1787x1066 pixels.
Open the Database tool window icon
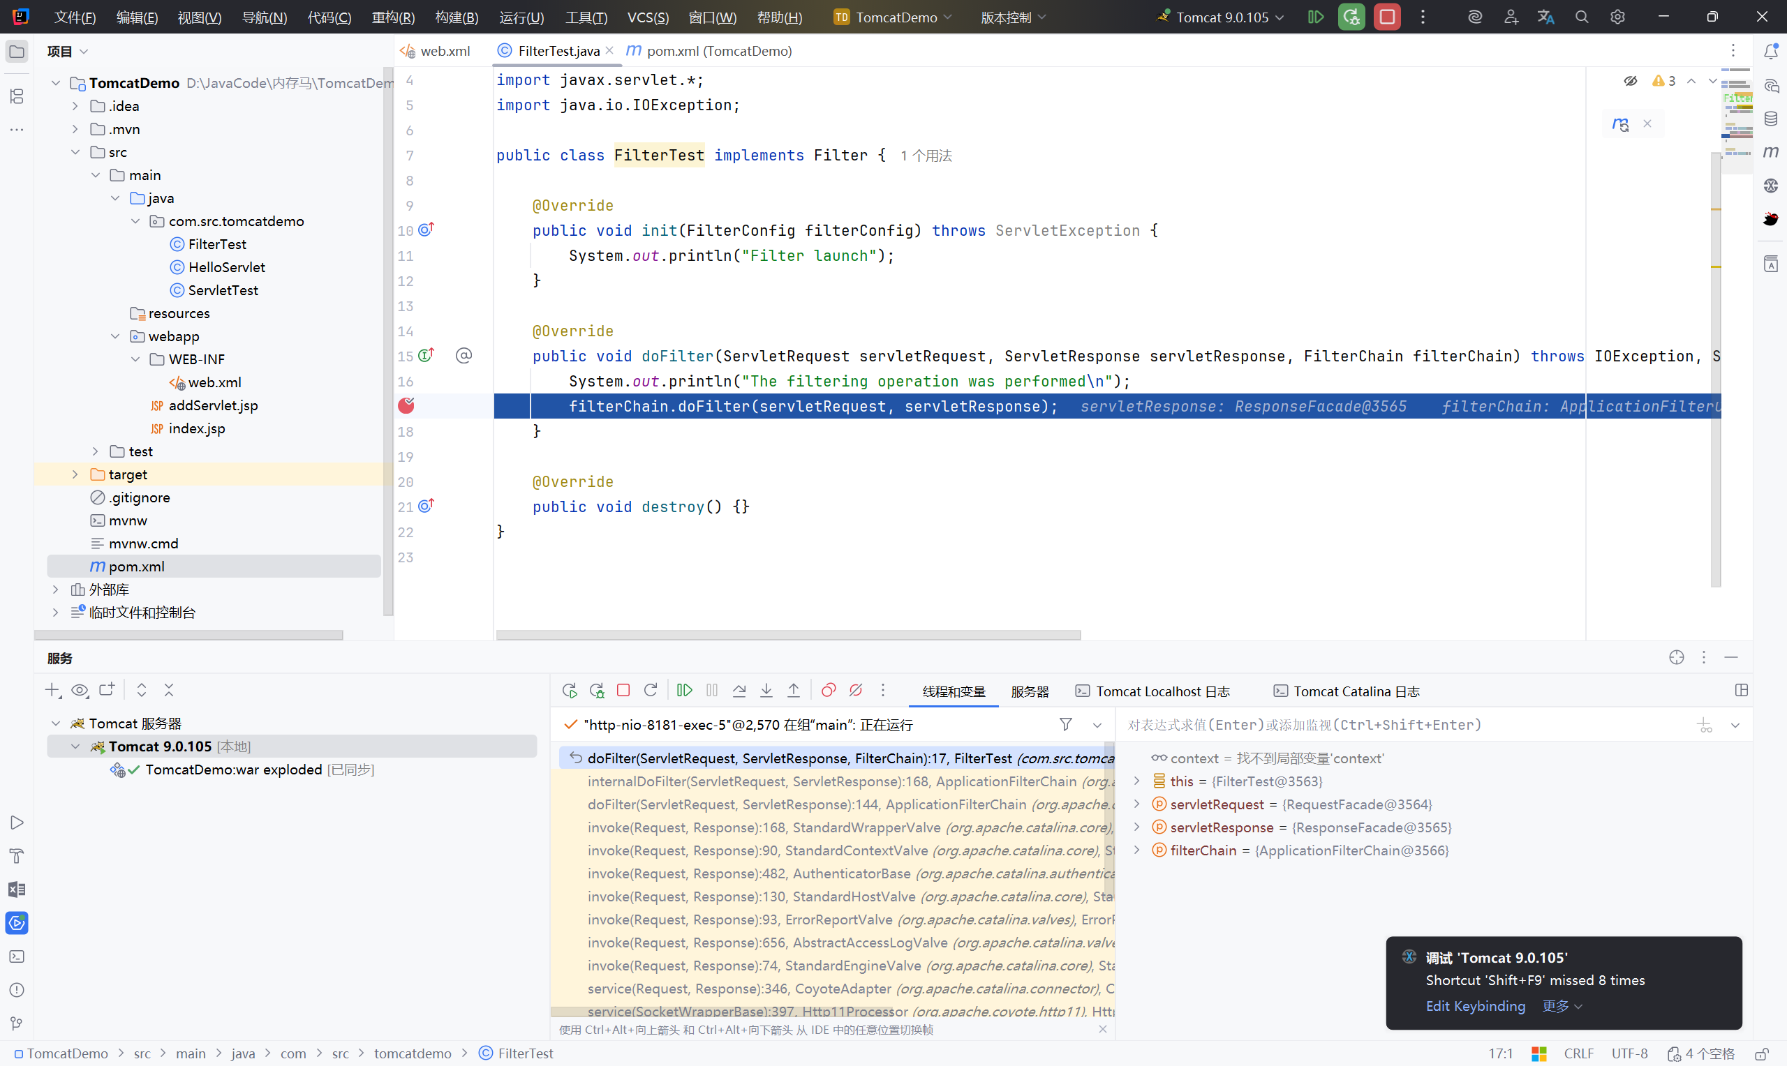pos(1771,119)
